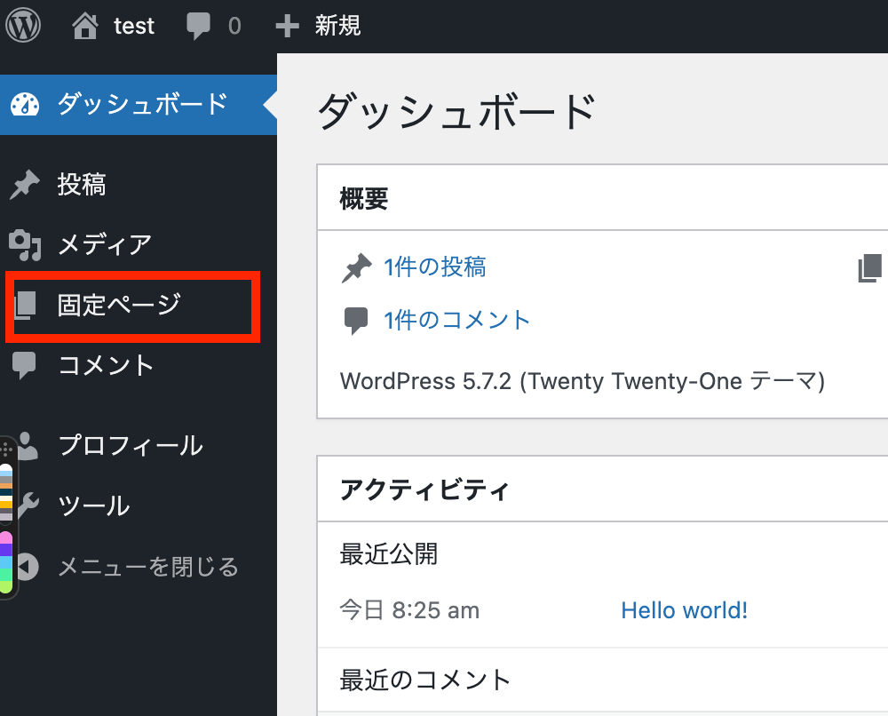Screen dimensions: 888x716
Task: Click the 今日 8:25 am timestamp
Action: [x=409, y=610]
